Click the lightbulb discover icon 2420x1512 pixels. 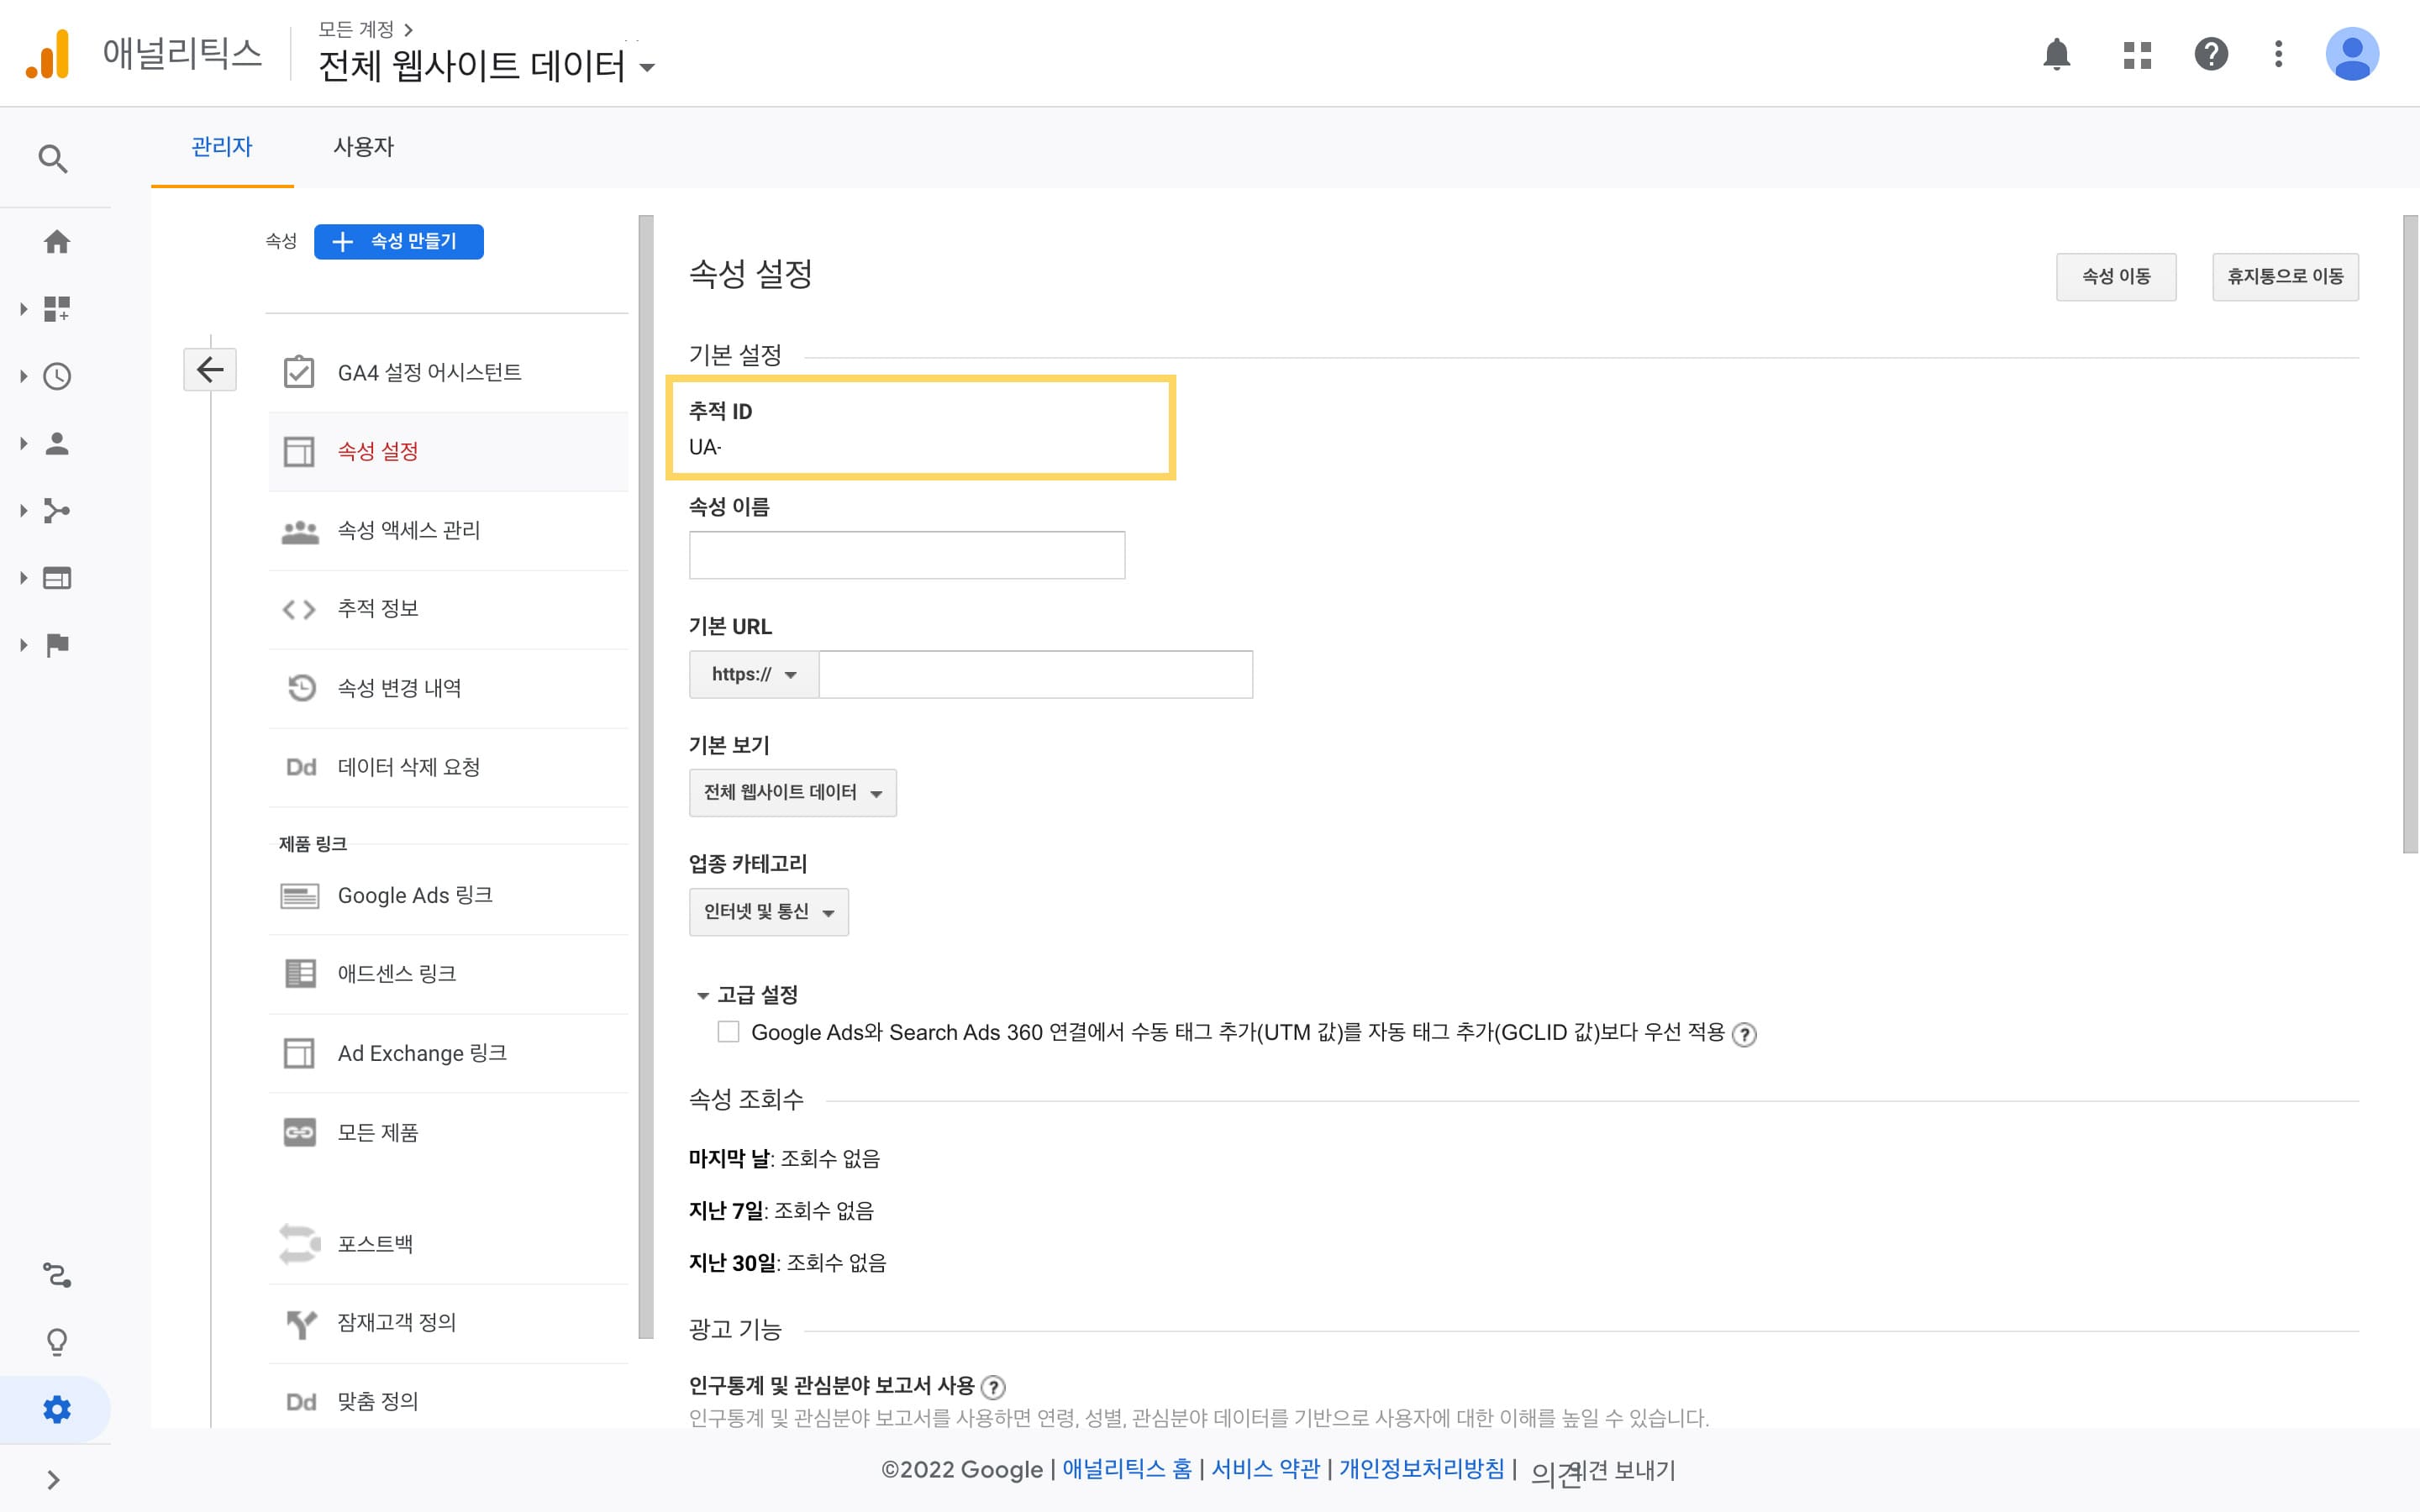pyautogui.click(x=57, y=1341)
